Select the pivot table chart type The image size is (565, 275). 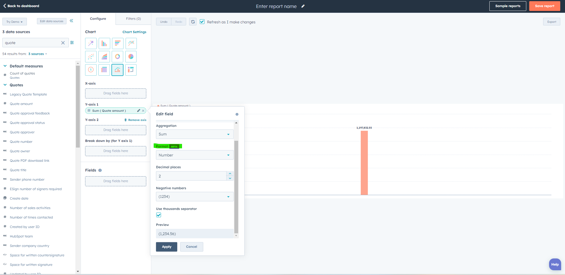click(131, 70)
